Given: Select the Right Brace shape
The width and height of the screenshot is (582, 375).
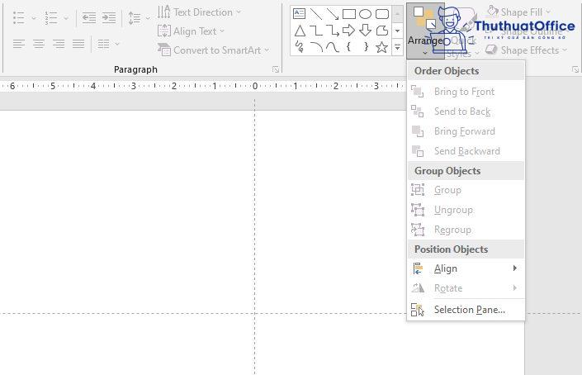Looking at the screenshot, I should (x=366, y=46).
